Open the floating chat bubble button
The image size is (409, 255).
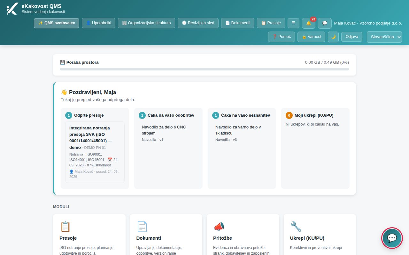[x=392, y=238]
